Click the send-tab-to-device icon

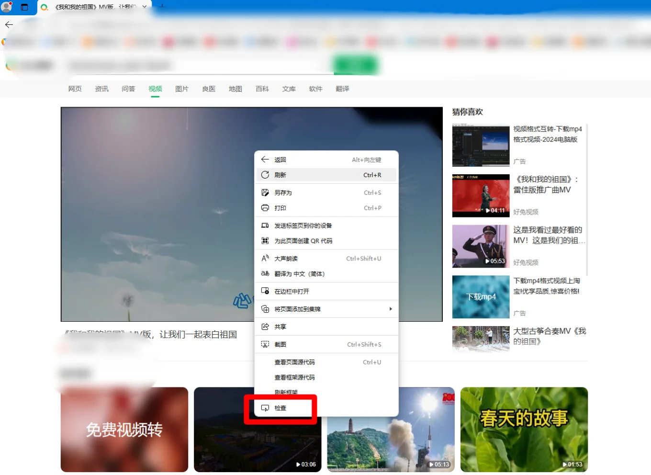(265, 225)
